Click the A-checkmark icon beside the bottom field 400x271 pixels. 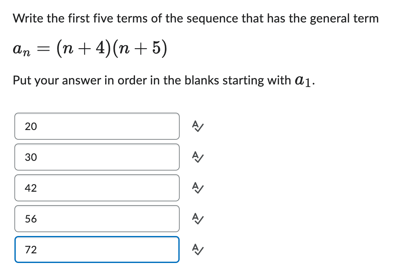point(197,250)
